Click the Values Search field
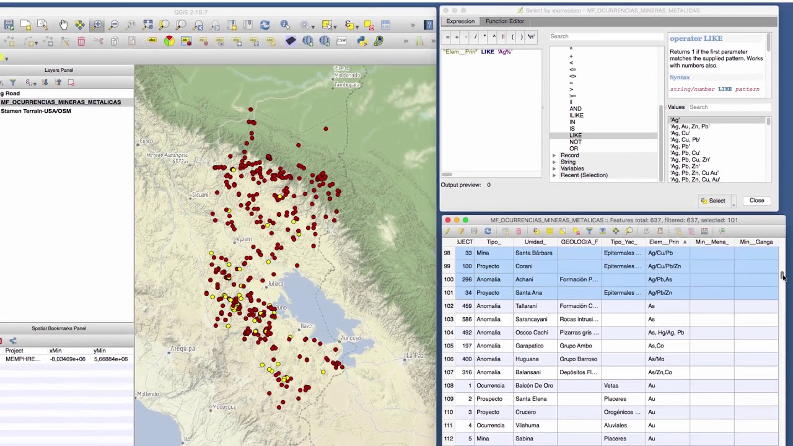The width and height of the screenshot is (793, 446). [x=729, y=107]
